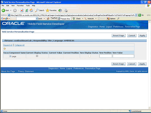This screenshot has height=113, width=151.
Task: Click the Print toolbar icon
Action: [66, 10]
